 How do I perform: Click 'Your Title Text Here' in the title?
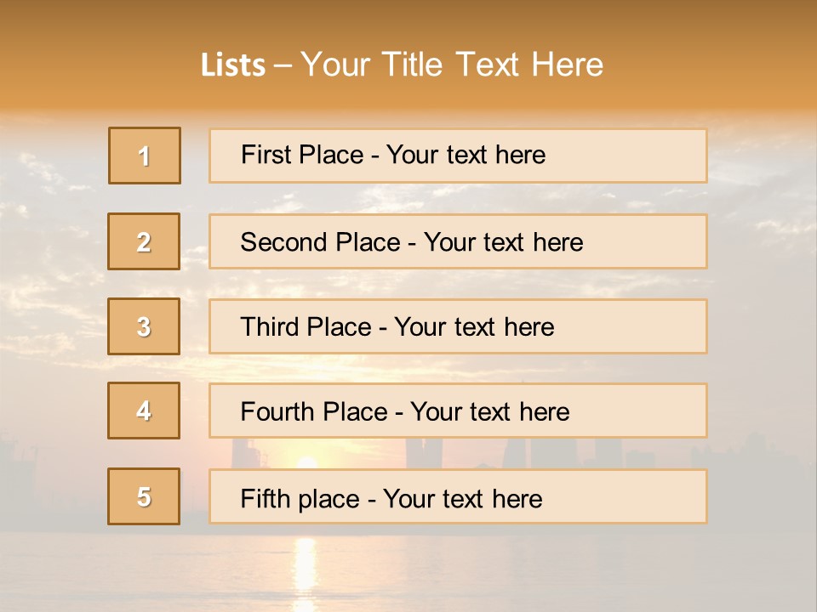(452, 65)
